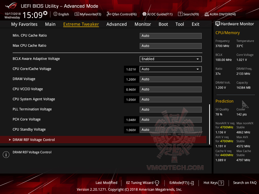The height and width of the screenshot is (194, 259).
Task: Open the Hot Keys list
Action: (213, 183)
